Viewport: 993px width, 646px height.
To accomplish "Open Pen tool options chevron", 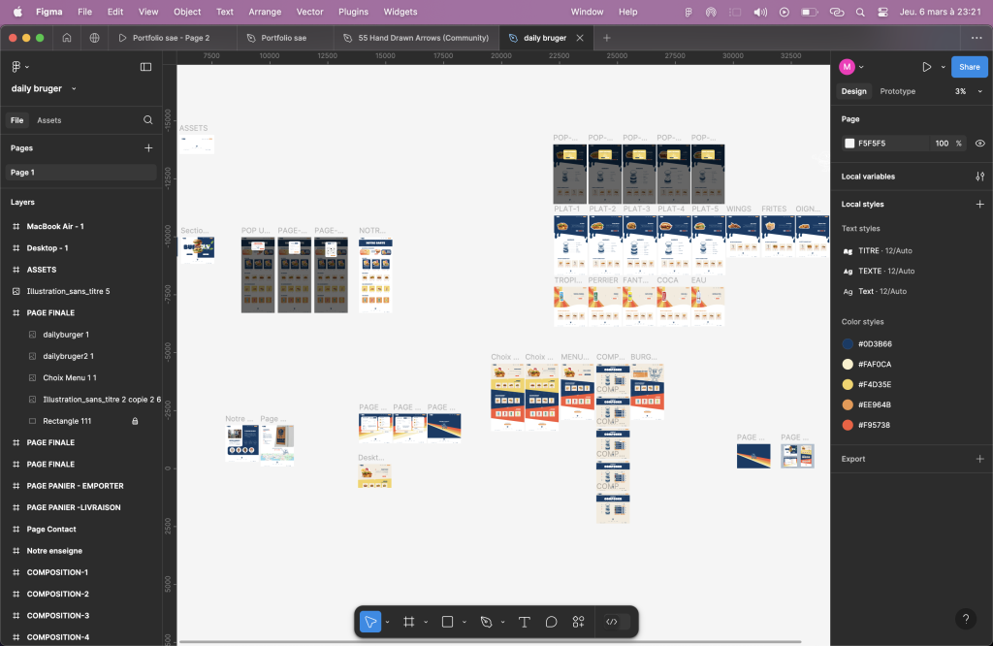I will [x=503, y=622].
